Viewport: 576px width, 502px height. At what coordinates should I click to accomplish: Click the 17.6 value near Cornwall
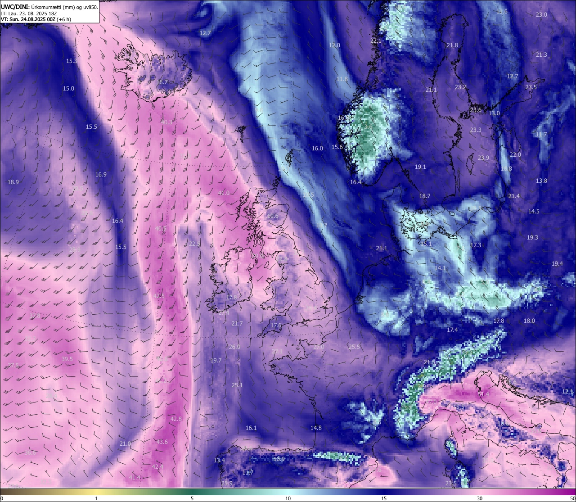coord(276,326)
